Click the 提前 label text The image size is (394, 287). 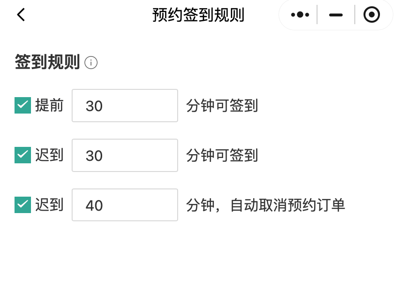click(49, 105)
